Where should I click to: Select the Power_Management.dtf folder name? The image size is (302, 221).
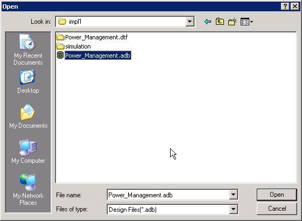(x=96, y=37)
